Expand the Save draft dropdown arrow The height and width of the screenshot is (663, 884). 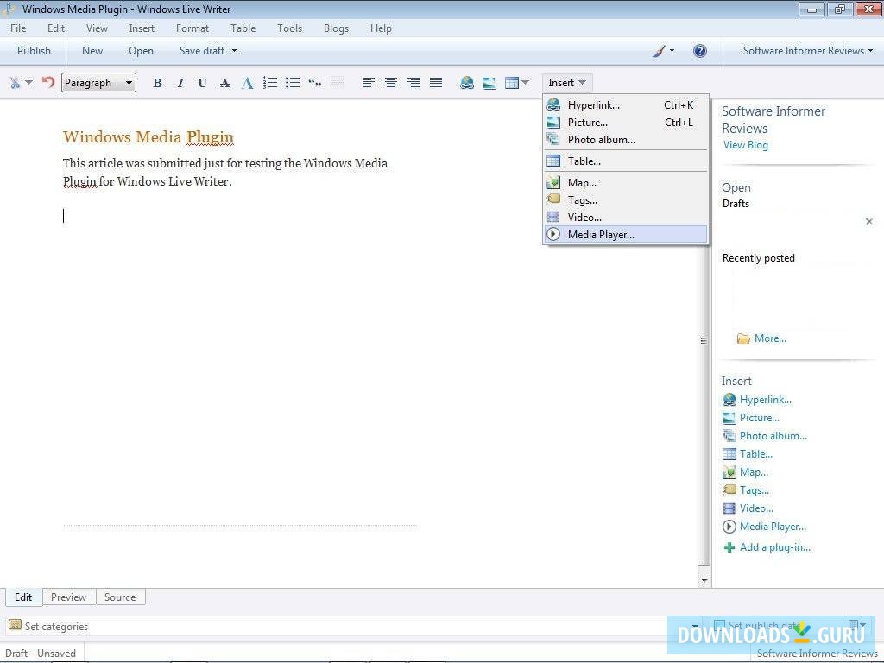click(234, 51)
